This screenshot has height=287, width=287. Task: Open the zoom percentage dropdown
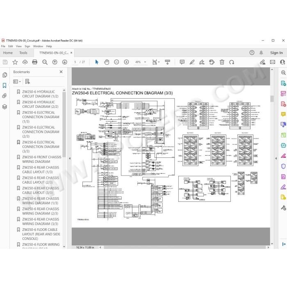[x=145, y=62]
